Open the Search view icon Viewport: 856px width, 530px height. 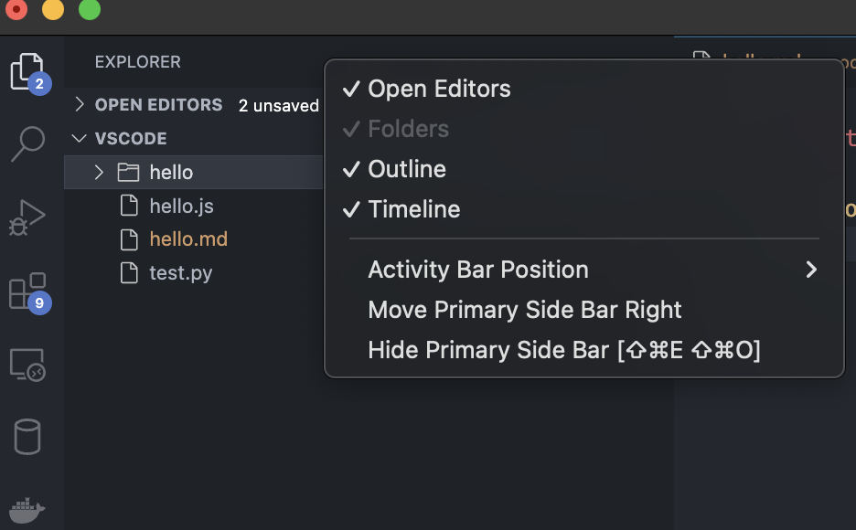coord(27,144)
